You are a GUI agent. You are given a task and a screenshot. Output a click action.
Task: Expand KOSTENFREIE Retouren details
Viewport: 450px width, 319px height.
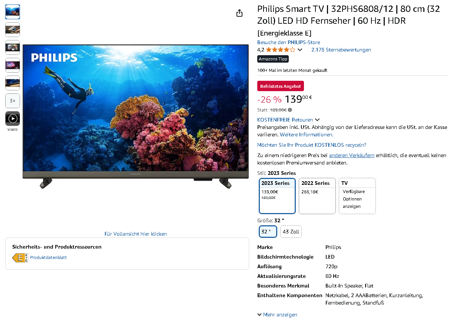tap(288, 120)
